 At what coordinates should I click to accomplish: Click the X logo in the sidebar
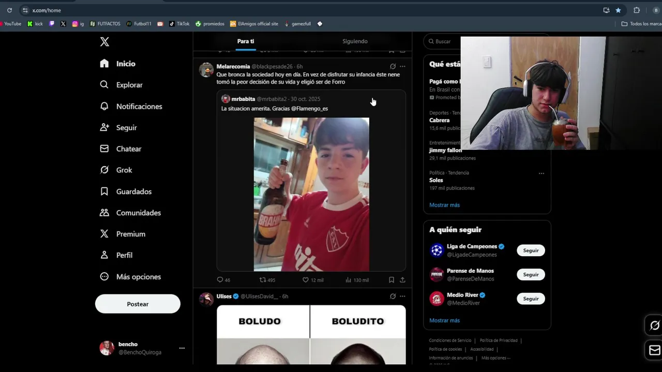(x=104, y=42)
